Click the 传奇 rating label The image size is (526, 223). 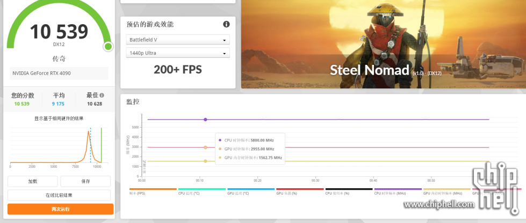tap(59, 59)
